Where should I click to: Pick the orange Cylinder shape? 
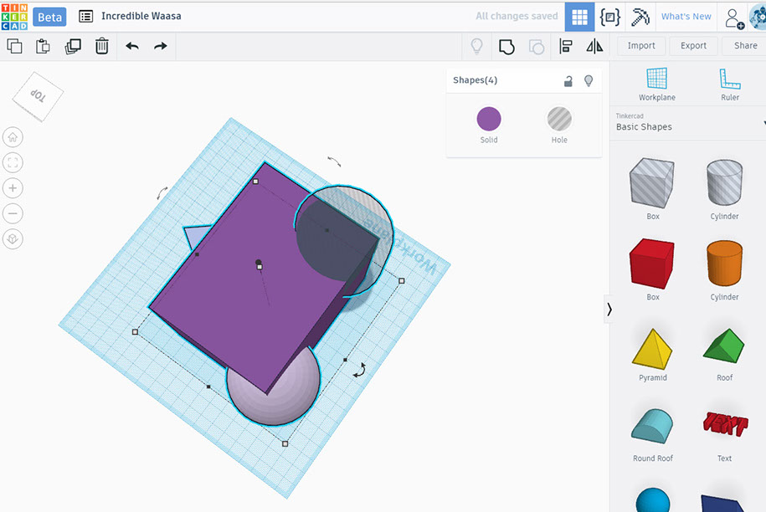[x=724, y=264]
